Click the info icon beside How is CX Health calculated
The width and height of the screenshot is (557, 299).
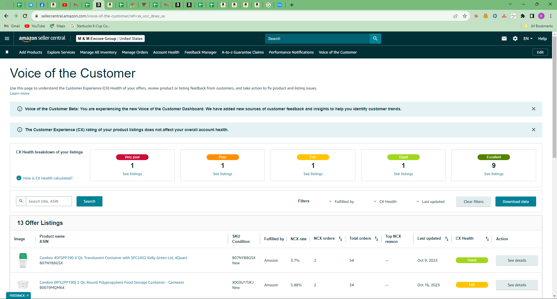point(19,178)
